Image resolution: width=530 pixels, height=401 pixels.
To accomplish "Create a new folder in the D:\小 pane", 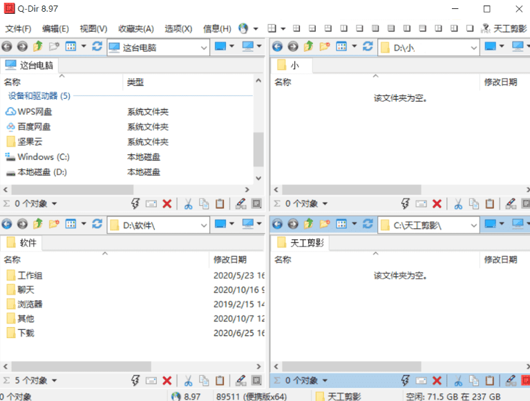I will tap(324, 46).
